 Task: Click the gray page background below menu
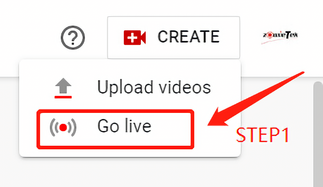(x=144, y=173)
